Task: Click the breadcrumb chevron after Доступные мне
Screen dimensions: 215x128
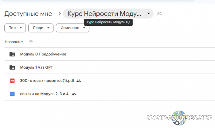Action: [59, 14]
